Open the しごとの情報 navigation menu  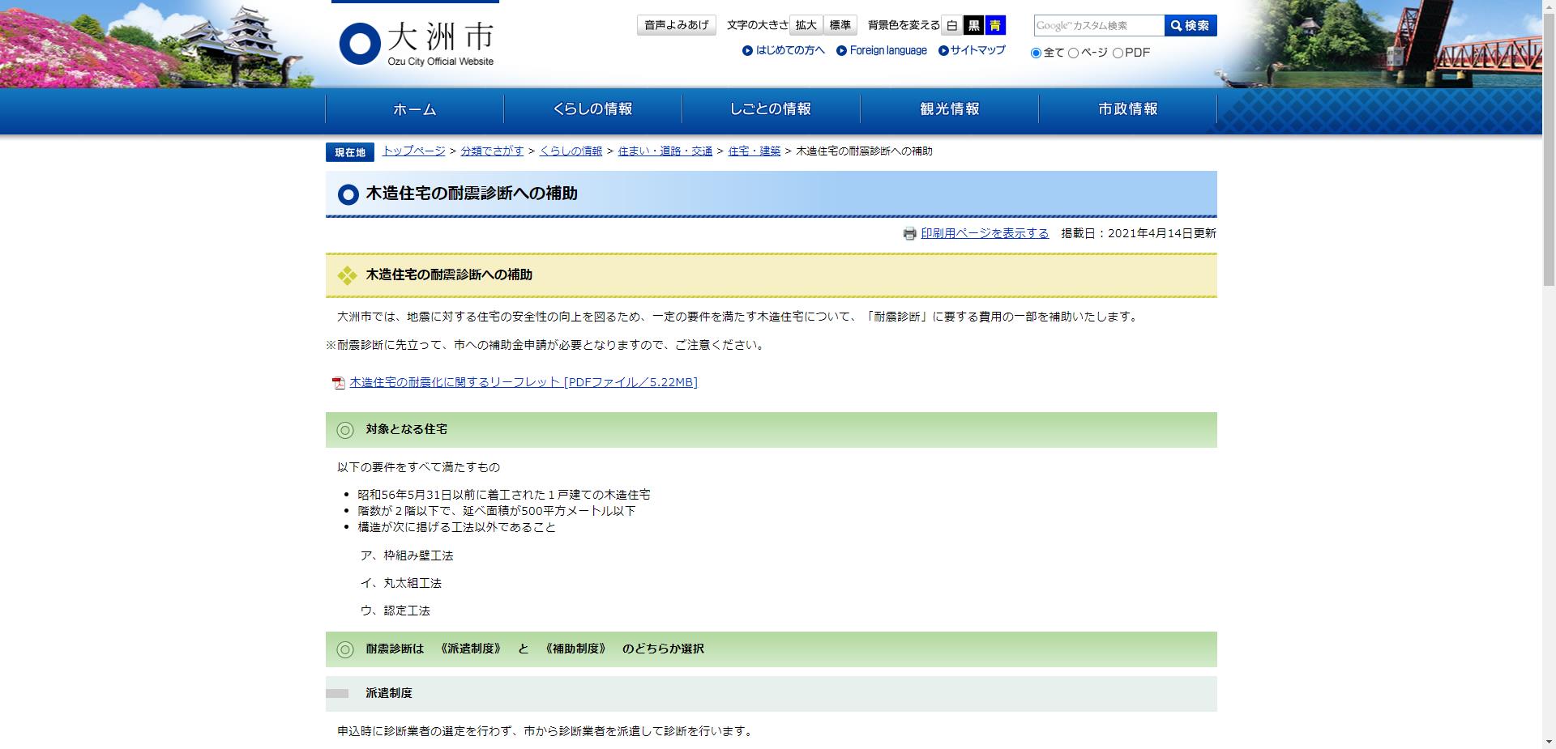(x=770, y=109)
